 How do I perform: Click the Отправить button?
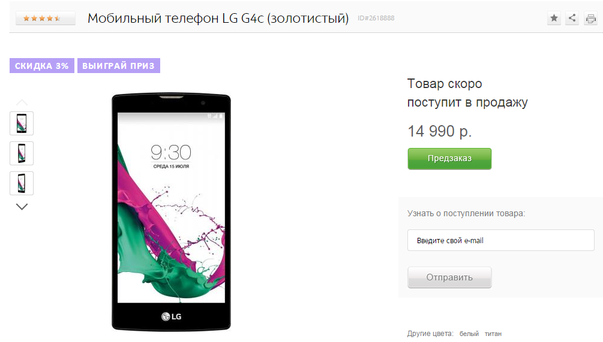click(449, 277)
